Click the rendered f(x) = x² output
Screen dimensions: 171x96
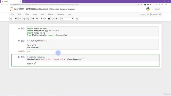point(31,63)
